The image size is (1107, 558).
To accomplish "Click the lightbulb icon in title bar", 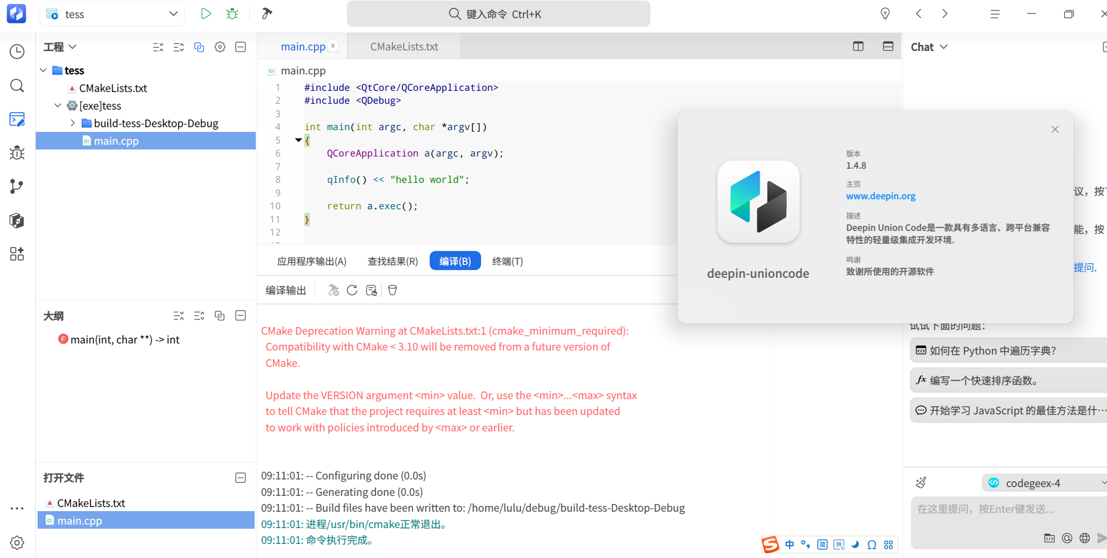I will pyautogui.click(x=885, y=13).
